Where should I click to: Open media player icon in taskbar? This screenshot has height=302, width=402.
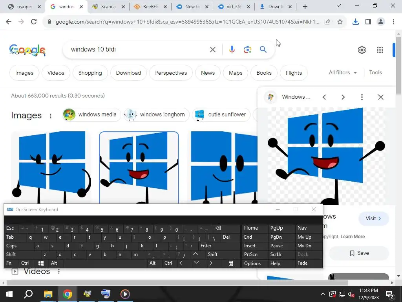pos(125,294)
